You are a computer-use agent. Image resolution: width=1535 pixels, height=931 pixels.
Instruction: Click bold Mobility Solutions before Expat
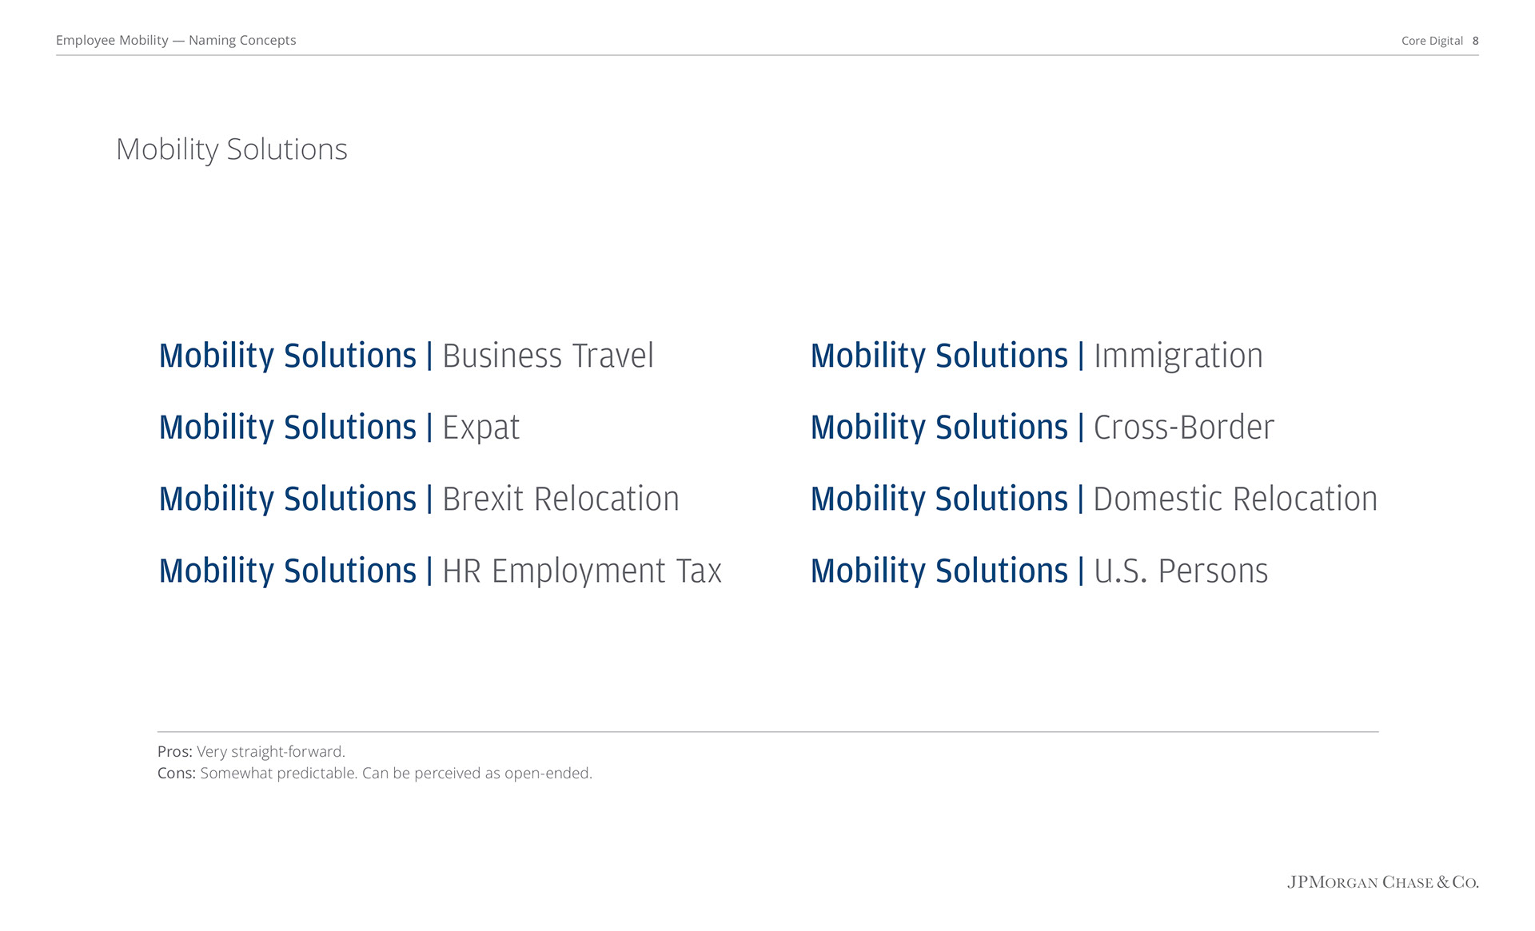(x=288, y=428)
